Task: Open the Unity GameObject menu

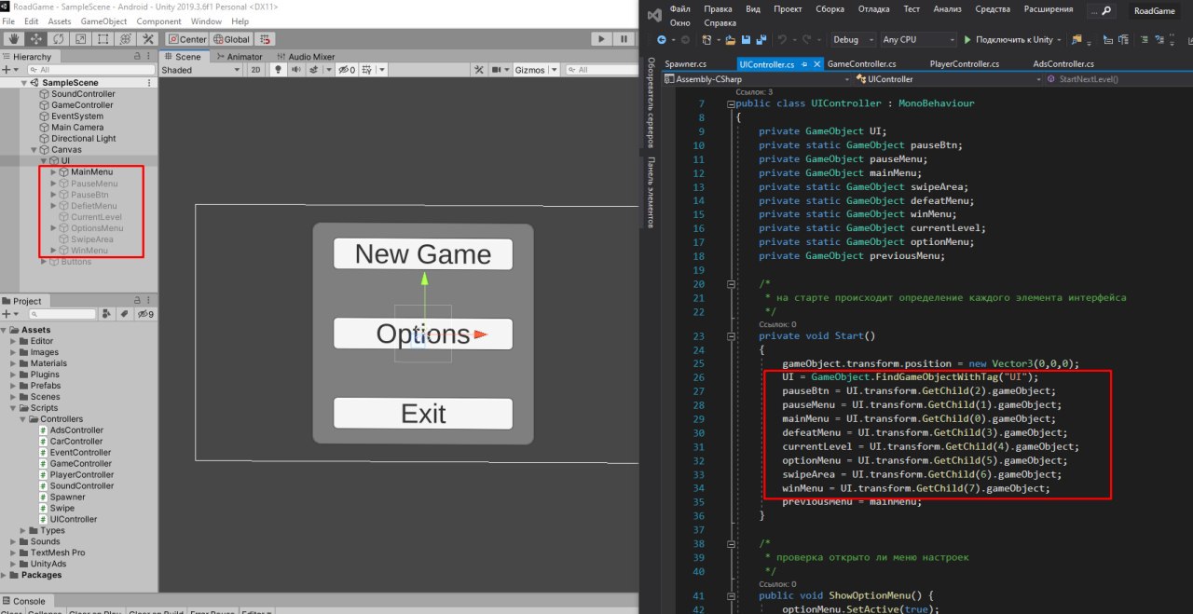Action: [x=103, y=21]
